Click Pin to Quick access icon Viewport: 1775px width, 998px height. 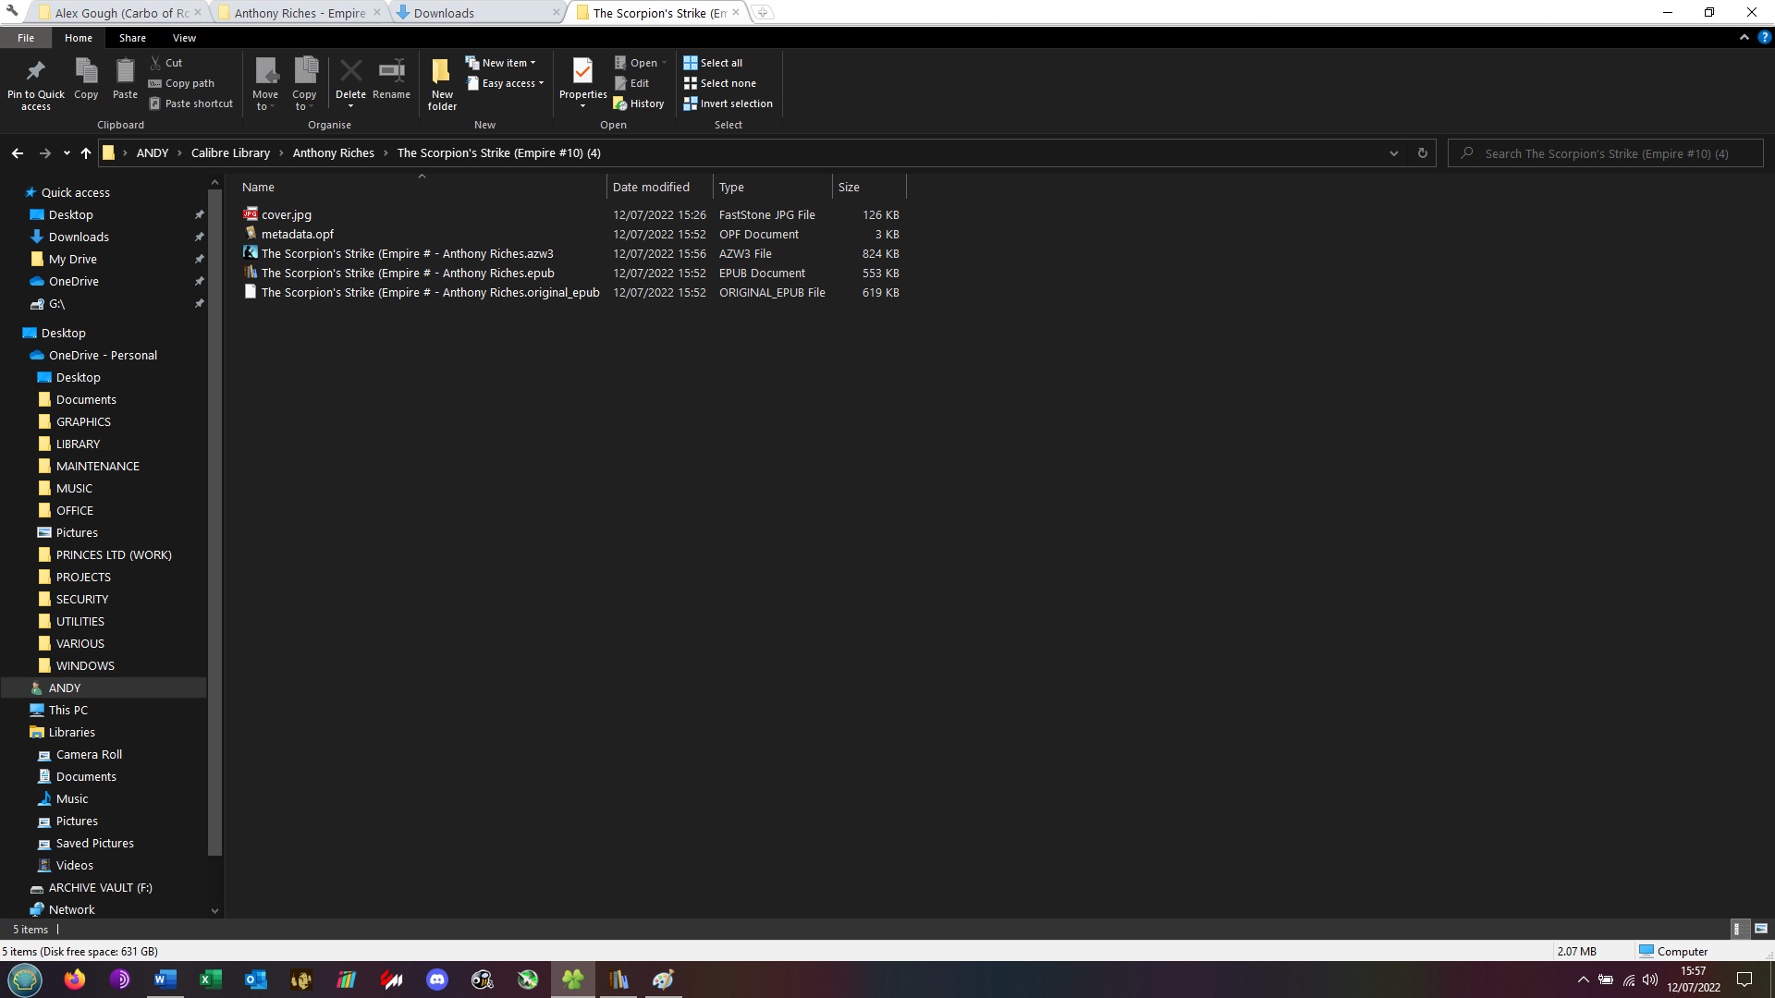[35, 71]
